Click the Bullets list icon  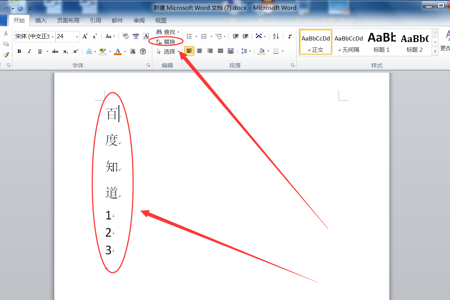189,36
